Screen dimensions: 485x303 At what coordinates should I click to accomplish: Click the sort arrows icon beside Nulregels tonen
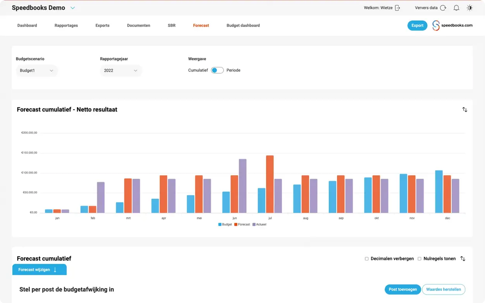tap(463, 258)
